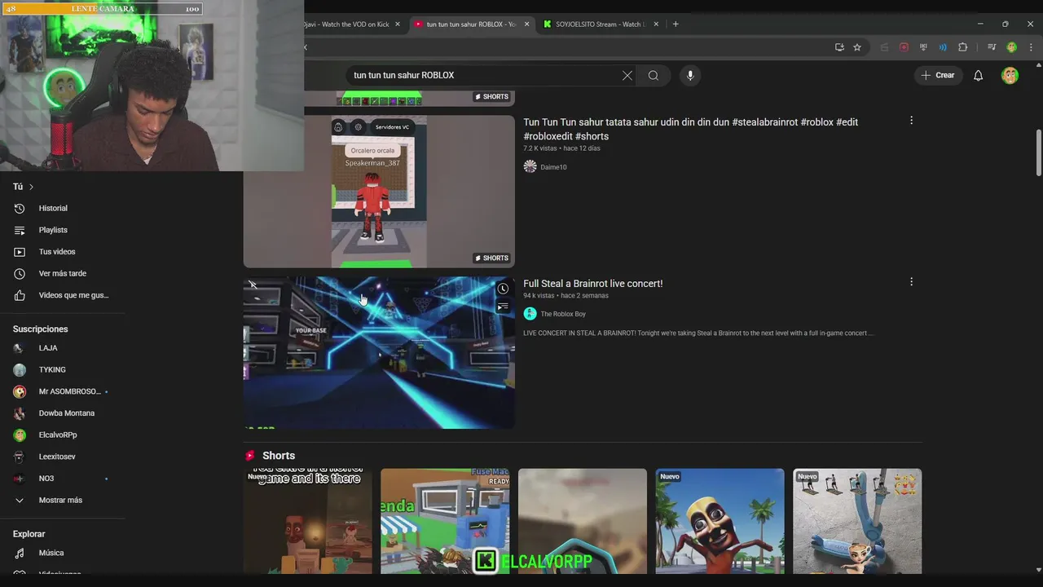Click red extension icon in Chrome toolbar
Image resolution: width=1043 pixels, height=587 pixels.
(x=904, y=47)
